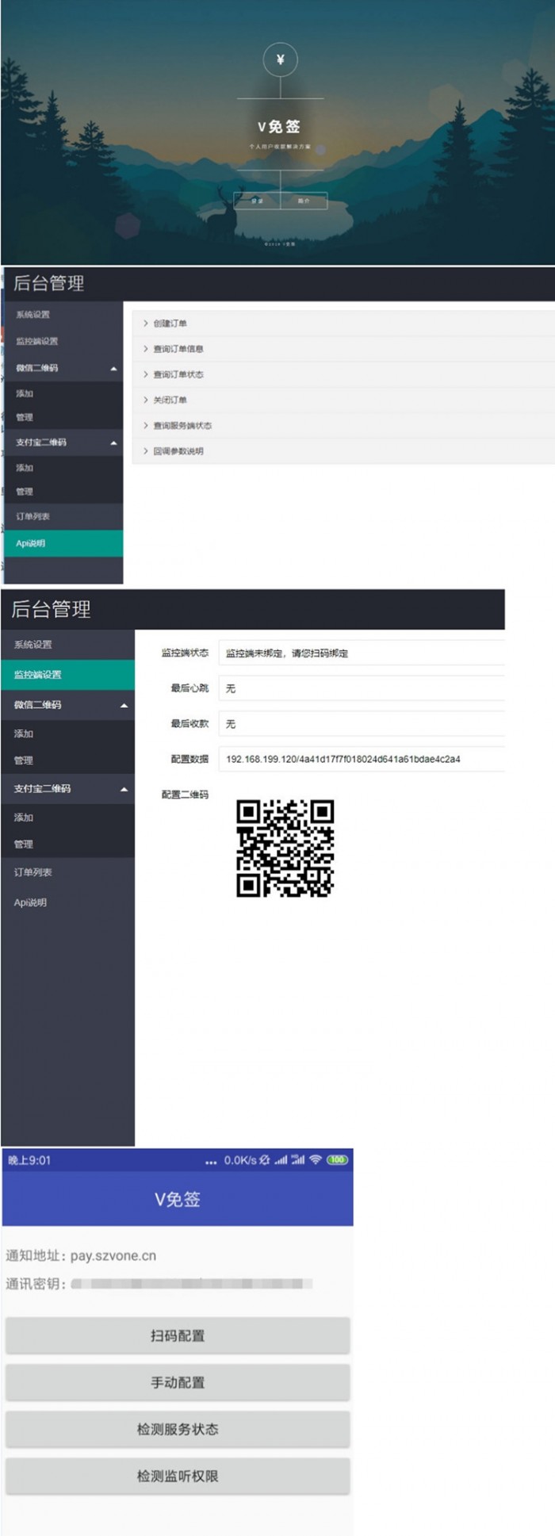Tap the 检测监听权限 button in phone app
Screen dimensions: 555x1536
178,1477
